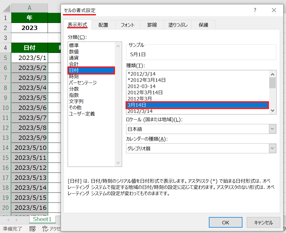Choose the 2012年3月14日 date format
This screenshot has height=233, width=286.
(145, 93)
